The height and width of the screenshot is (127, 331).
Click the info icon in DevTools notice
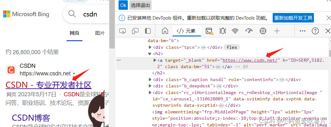[122, 18]
